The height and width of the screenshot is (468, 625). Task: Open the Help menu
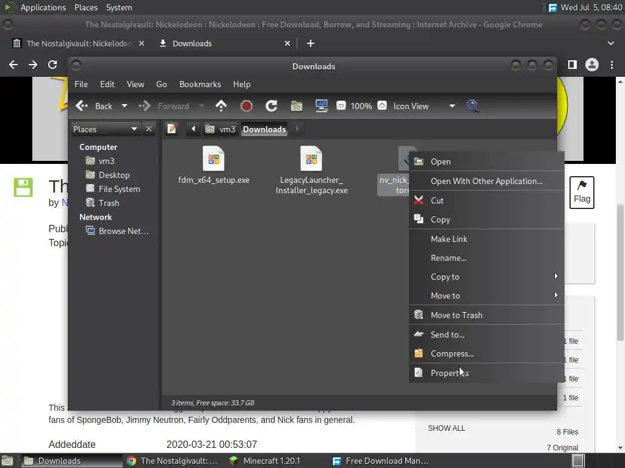coord(242,84)
